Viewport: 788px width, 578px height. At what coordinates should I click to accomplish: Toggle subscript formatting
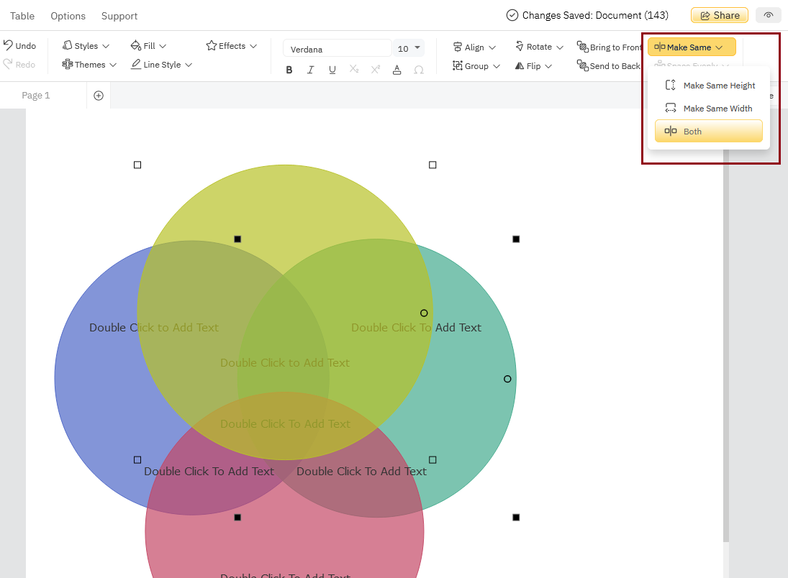pyautogui.click(x=353, y=70)
